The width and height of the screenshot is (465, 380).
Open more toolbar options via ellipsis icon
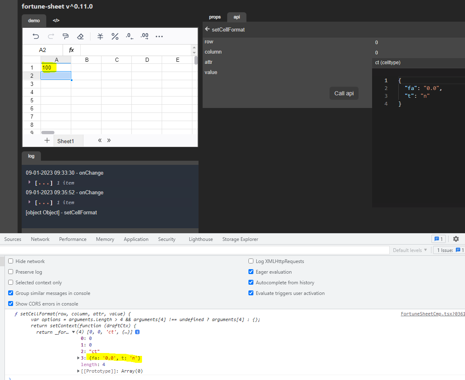pos(159,36)
